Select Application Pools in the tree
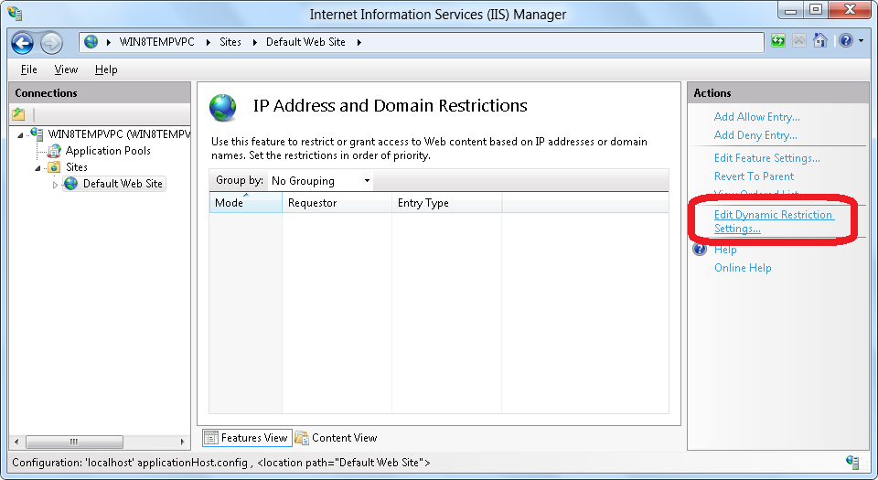 [x=108, y=151]
